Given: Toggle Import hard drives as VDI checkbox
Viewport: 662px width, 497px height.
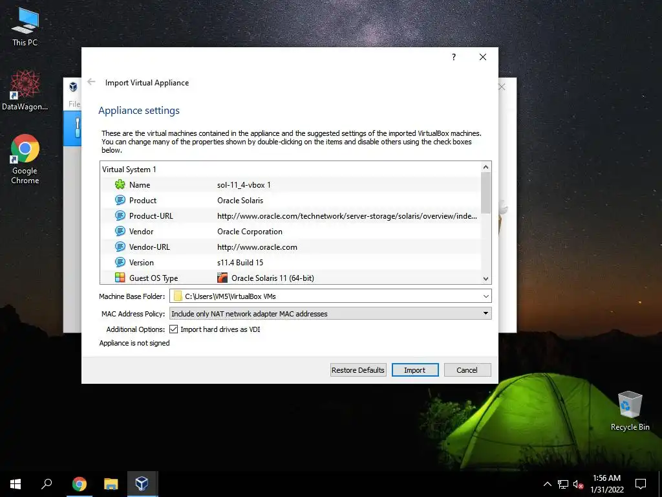Looking at the screenshot, I should point(173,329).
